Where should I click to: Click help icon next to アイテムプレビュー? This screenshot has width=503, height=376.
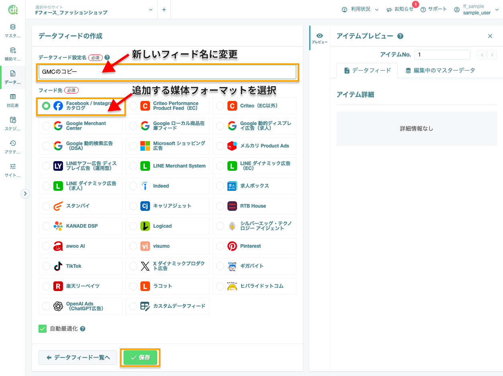tap(400, 36)
